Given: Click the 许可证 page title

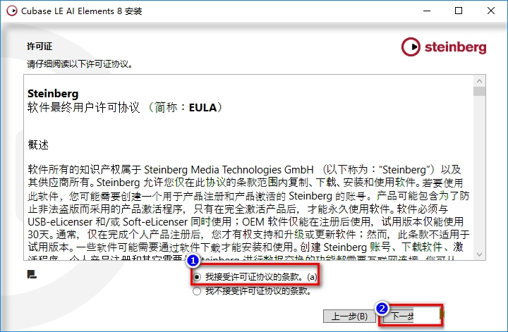Looking at the screenshot, I should pos(40,47).
